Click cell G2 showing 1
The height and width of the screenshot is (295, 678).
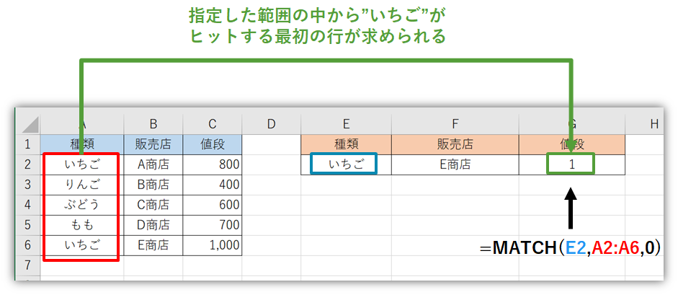click(x=572, y=164)
